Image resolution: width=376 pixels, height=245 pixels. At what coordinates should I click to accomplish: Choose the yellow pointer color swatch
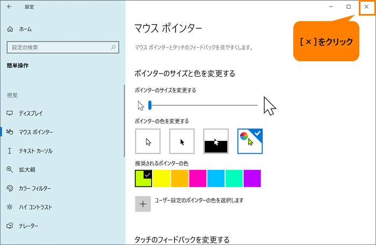(x=162, y=178)
